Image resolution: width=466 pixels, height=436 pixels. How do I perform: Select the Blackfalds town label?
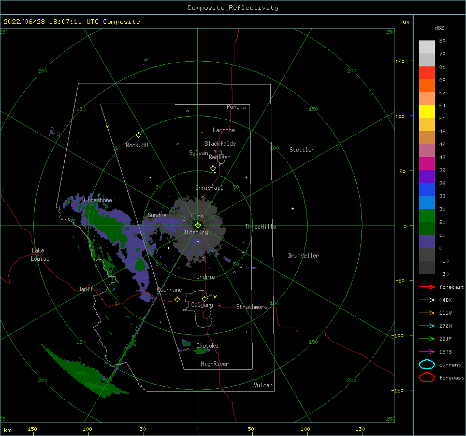tap(220, 144)
